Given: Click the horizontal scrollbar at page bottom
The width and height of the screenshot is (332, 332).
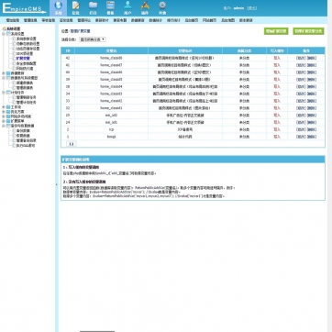Looking at the screenshot, I should 97,331.
